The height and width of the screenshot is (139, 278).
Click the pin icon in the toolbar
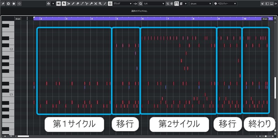click(x=3, y=4)
